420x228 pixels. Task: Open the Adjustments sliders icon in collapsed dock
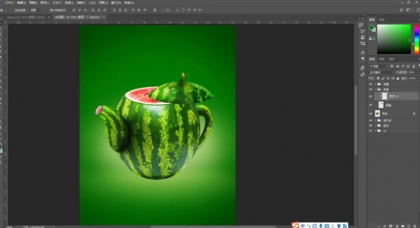click(x=362, y=43)
